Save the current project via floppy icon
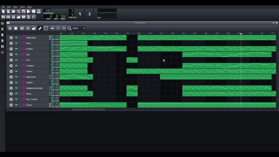The image size is (279, 157). click(24, 11)
